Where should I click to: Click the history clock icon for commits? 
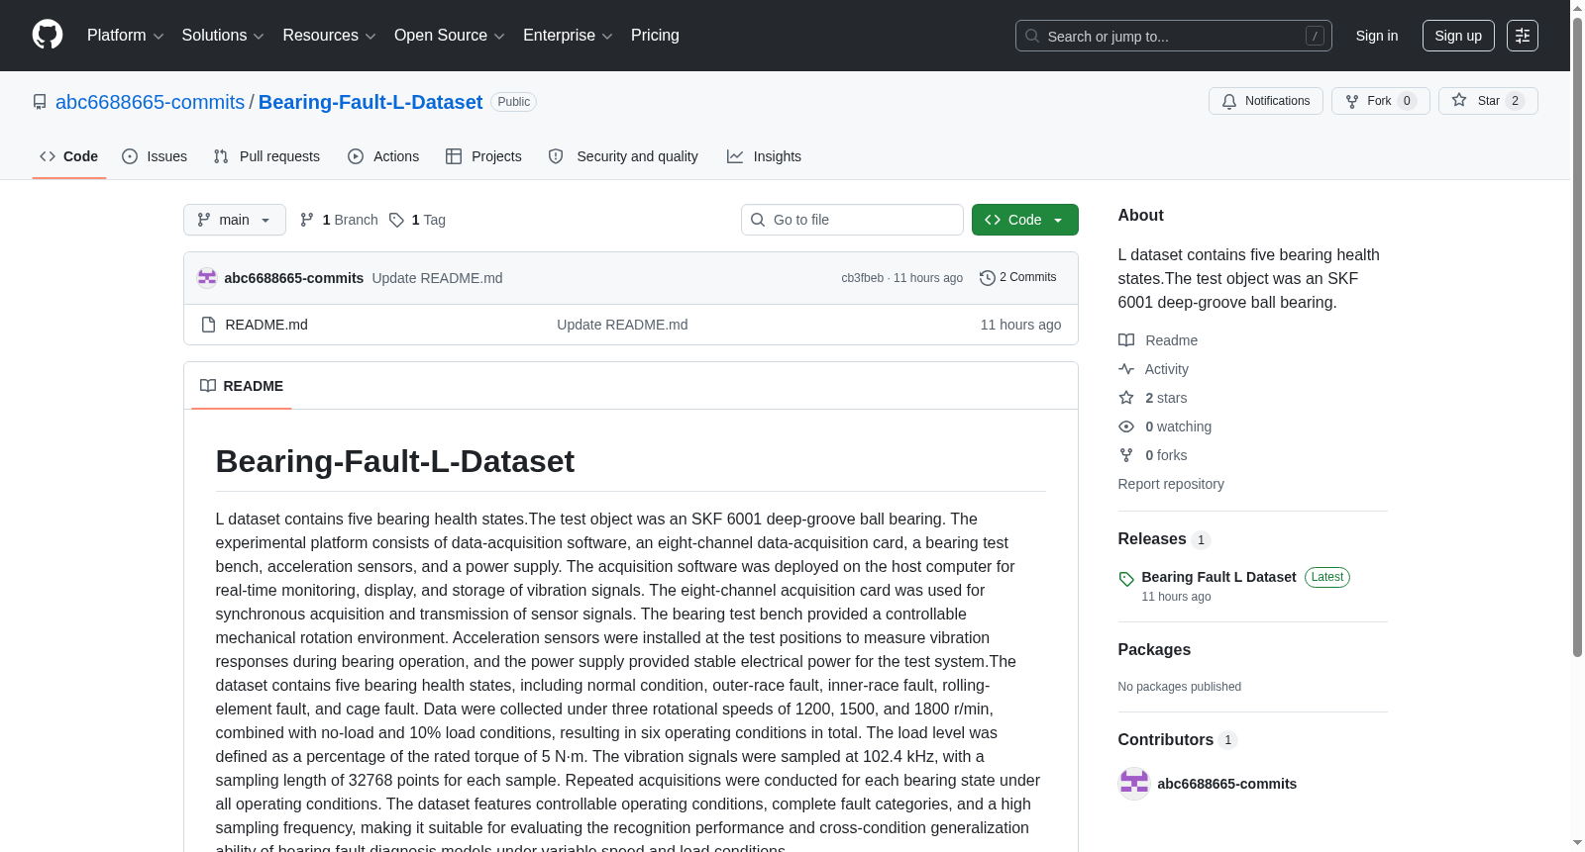[x=987, y=278]
